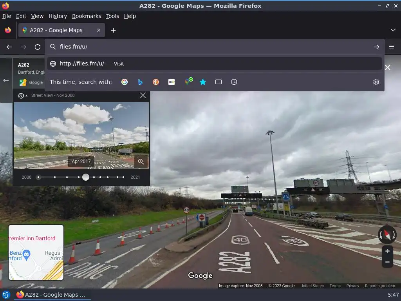Close the A282 - Google Maps tab
Image resolution: width=401 pixels, height=301 pixels.
99,30
